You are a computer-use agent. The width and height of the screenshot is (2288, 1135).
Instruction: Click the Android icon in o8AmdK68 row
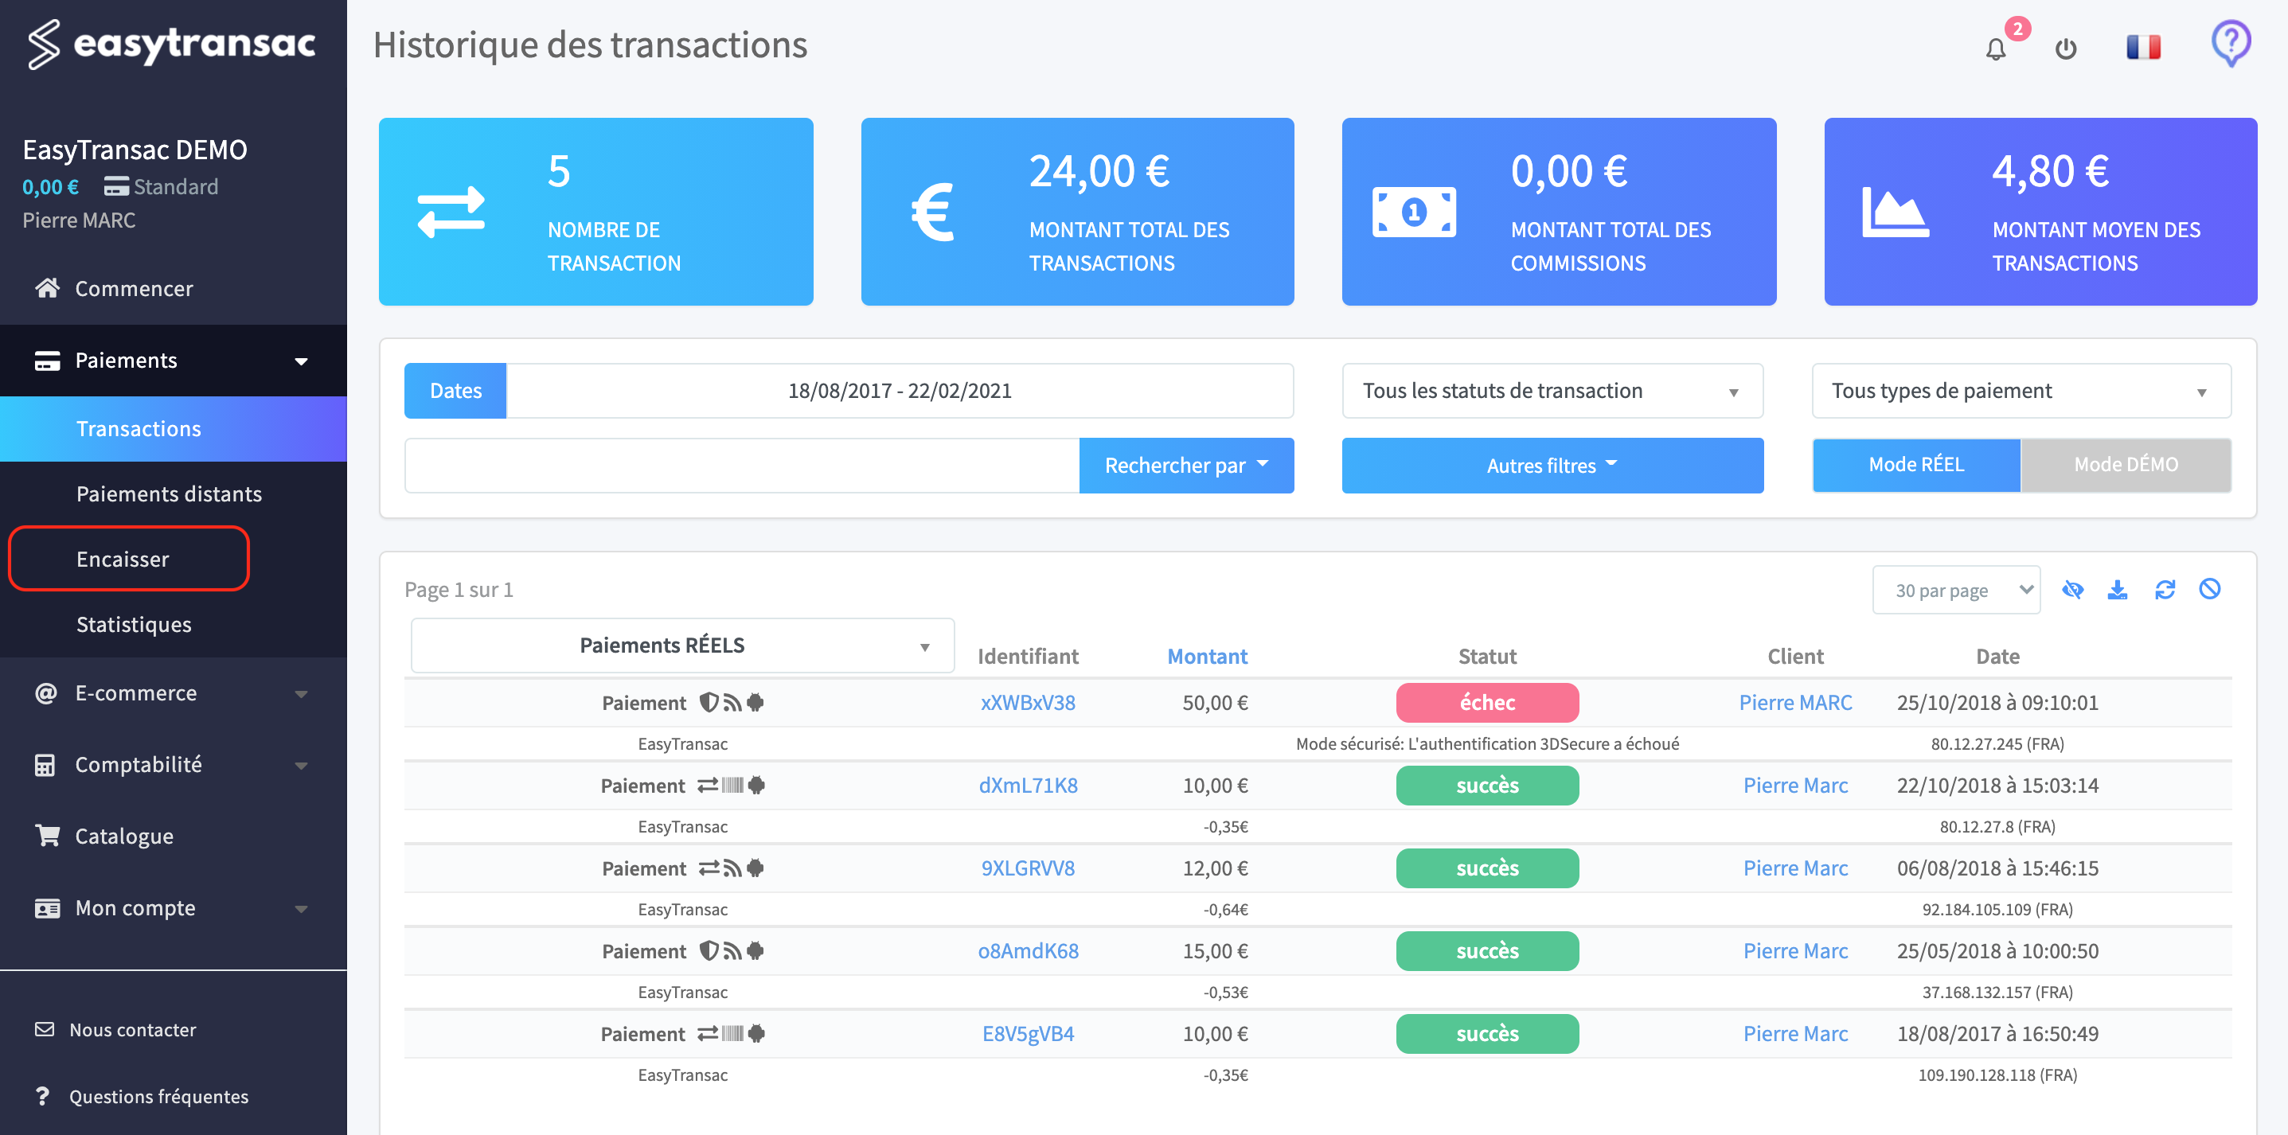point(755,950)
